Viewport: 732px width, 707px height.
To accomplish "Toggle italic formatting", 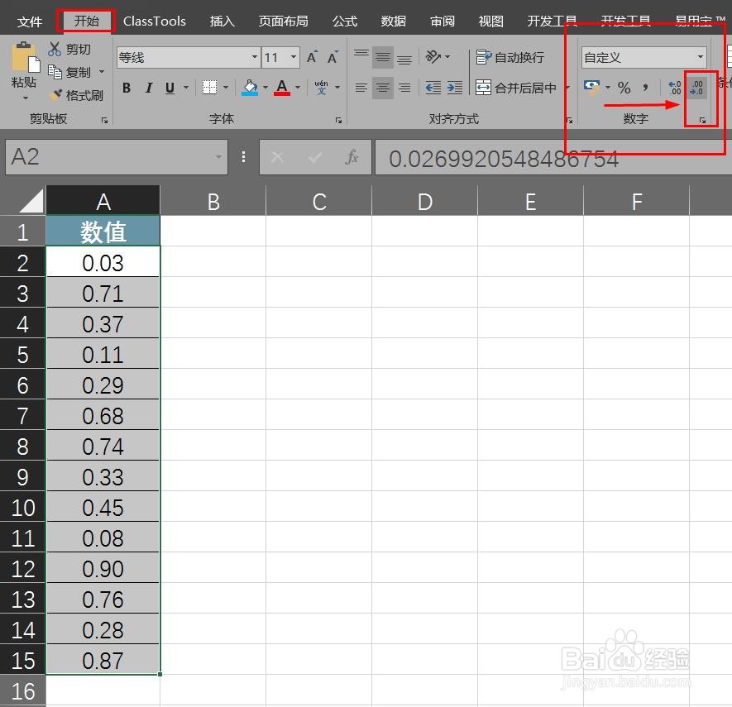I will (149, 88).
